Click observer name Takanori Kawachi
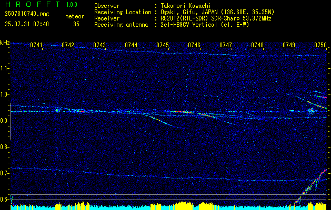Image resolution: width=331 pixels, height=210 pixels. pos(186,6)
